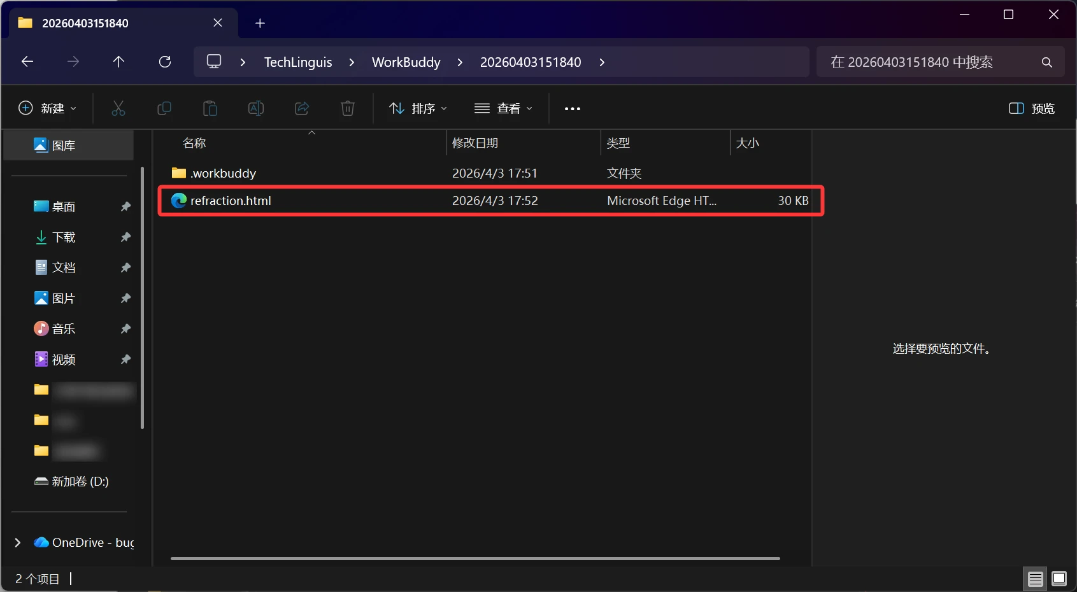Viewport: 1077px width, 592px height.
Task: Open the 新建 dropdown menu
Action: tap(48, 108)
